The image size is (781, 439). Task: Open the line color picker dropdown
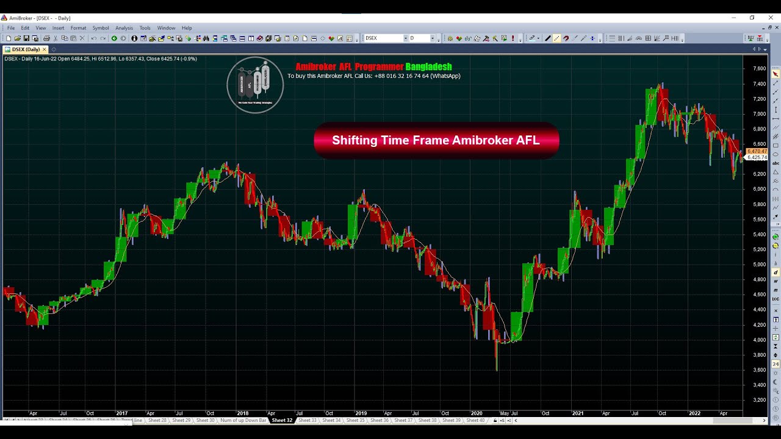[x=538, y=38]
